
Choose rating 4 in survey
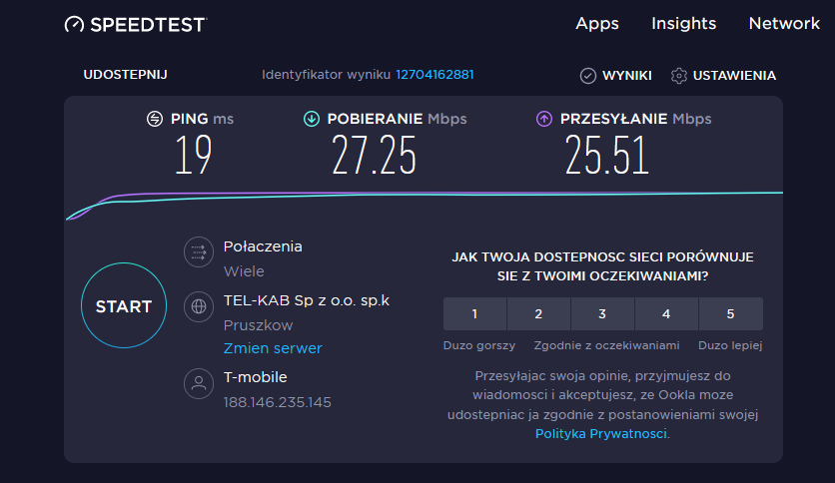click(666, 313)
